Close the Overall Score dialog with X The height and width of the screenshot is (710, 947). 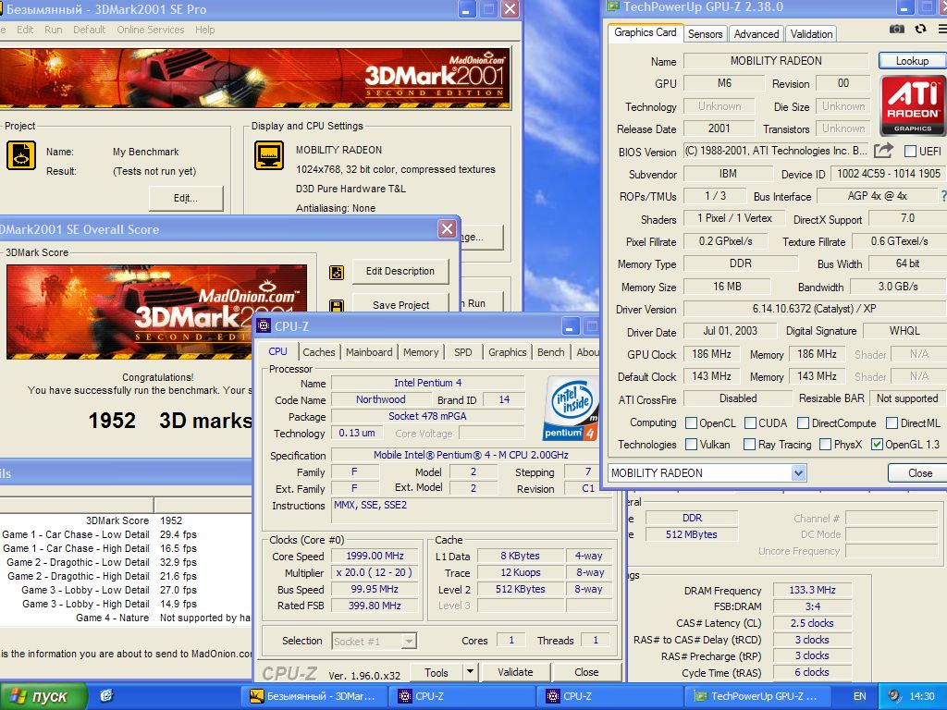point(447,229)
